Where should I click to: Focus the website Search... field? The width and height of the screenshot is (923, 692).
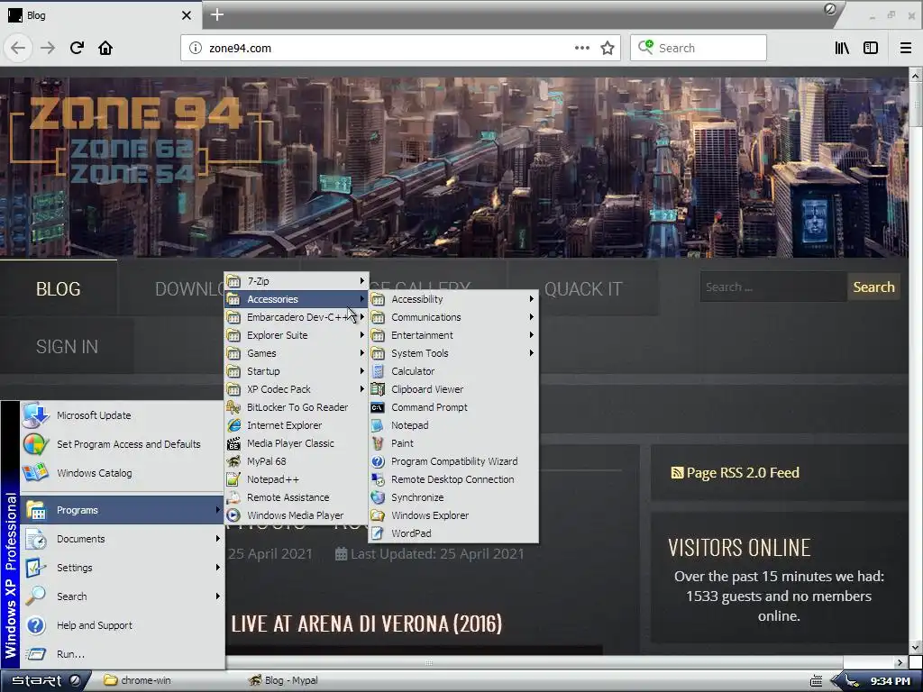point(773,287)
